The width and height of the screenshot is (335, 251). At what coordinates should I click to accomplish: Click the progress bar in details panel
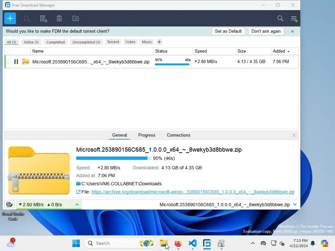coord(114,158)
